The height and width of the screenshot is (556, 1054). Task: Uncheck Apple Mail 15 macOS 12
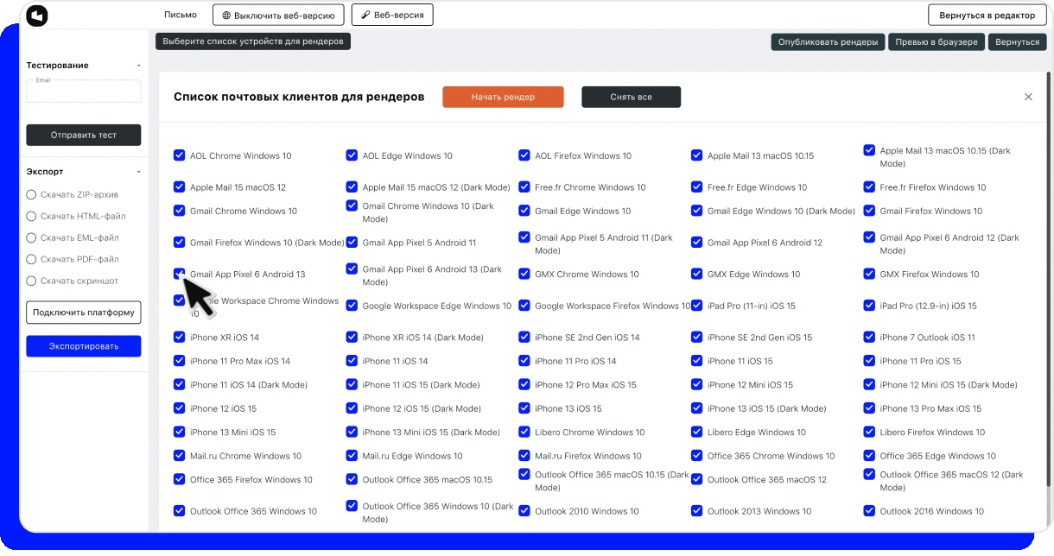(x=179, y=186)
